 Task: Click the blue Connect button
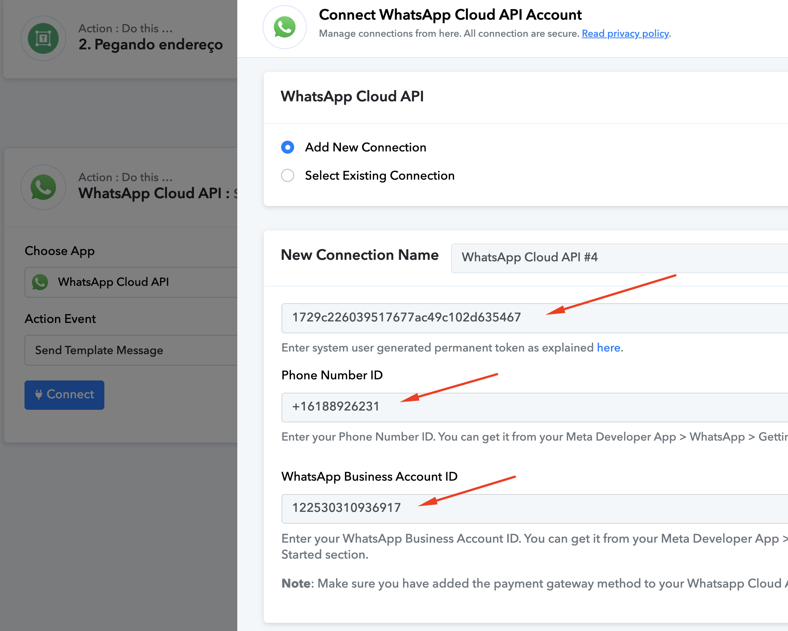click(64, 395)
